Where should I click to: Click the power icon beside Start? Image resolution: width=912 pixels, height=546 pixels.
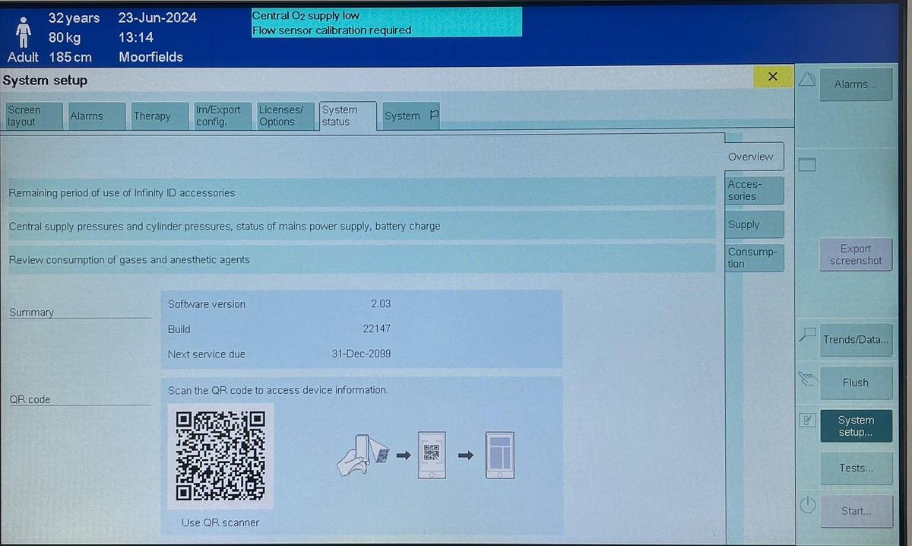pyautogui.click(x=807, y=505)
